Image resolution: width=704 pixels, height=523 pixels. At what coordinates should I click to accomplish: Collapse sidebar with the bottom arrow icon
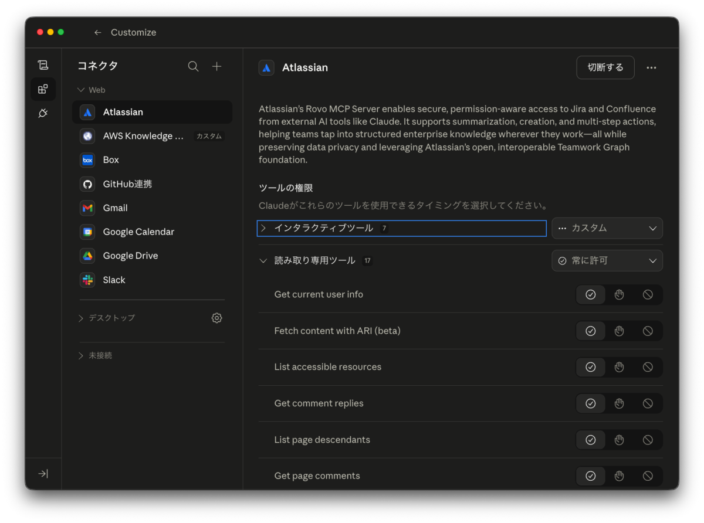[43, 474]
